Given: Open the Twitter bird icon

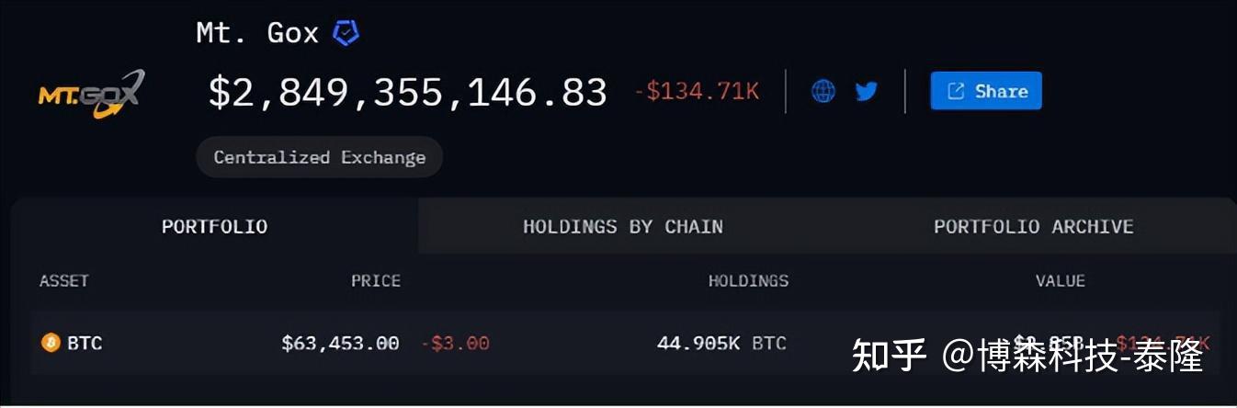Looking at the screenshot, I should pyautogui.click(x=867, y=91).
